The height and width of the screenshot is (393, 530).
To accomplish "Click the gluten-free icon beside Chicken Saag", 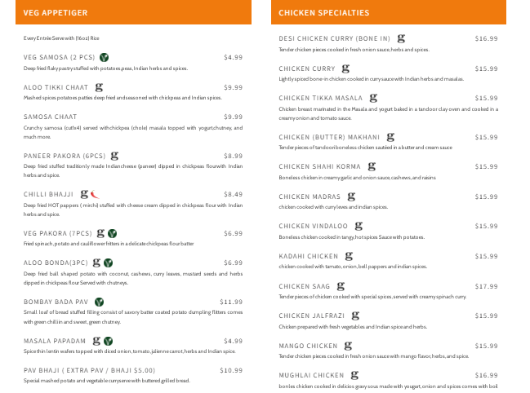I will pos(341,286).
